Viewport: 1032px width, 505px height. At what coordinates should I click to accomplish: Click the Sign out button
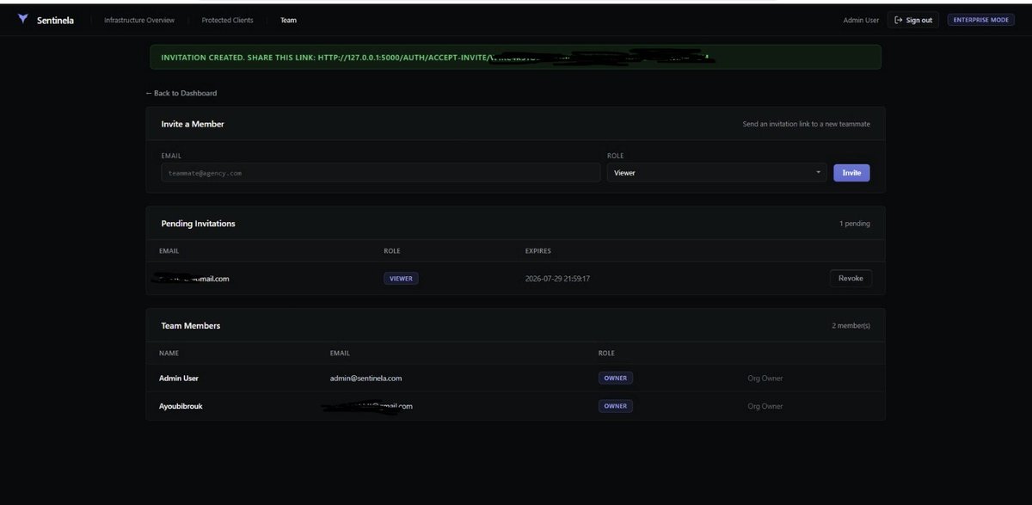tap(913, 20)
